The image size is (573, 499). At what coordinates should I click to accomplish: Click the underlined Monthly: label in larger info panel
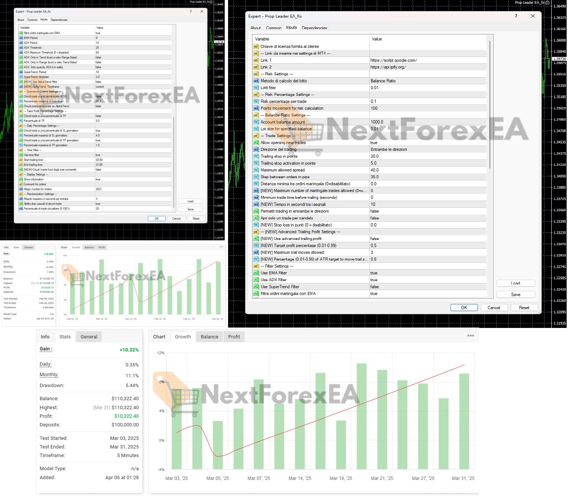click(x=49, y=375)
